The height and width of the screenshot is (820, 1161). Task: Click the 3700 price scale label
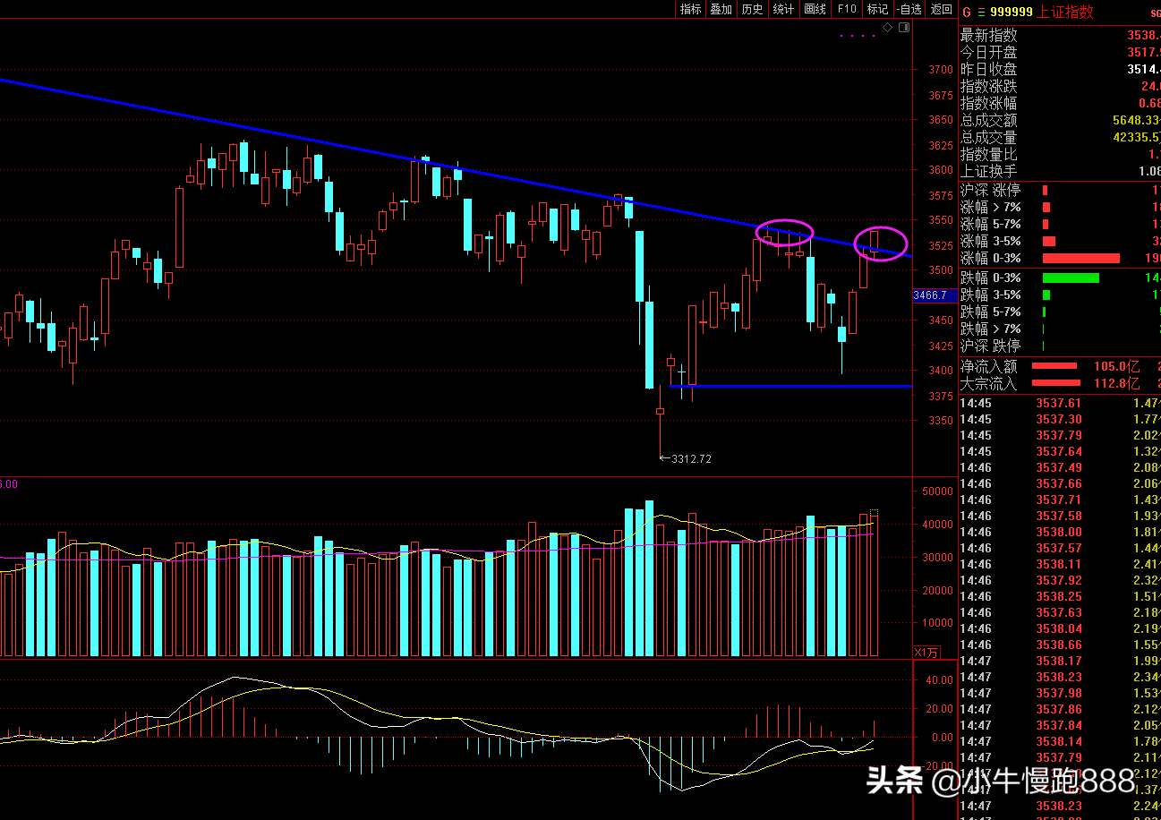(941, 69)
